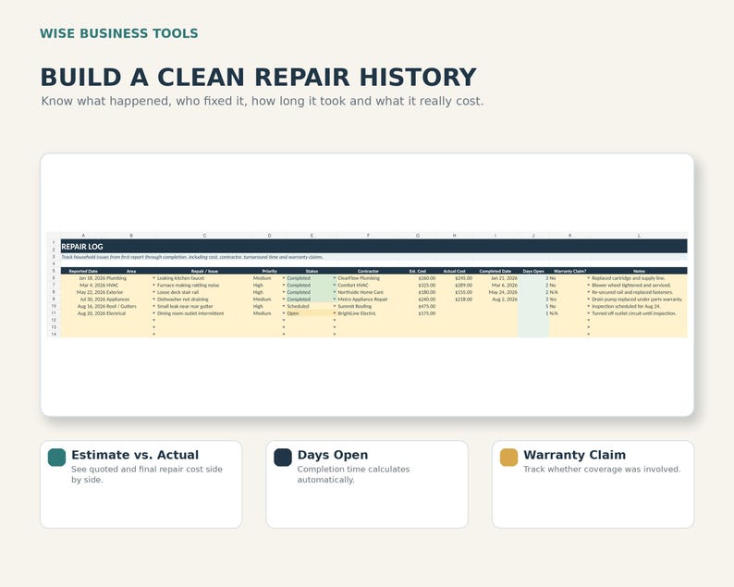This screenshot has height=587, width=734.
Task: Select the Summit Roofing cell
Action: click(x=369, y=306)
